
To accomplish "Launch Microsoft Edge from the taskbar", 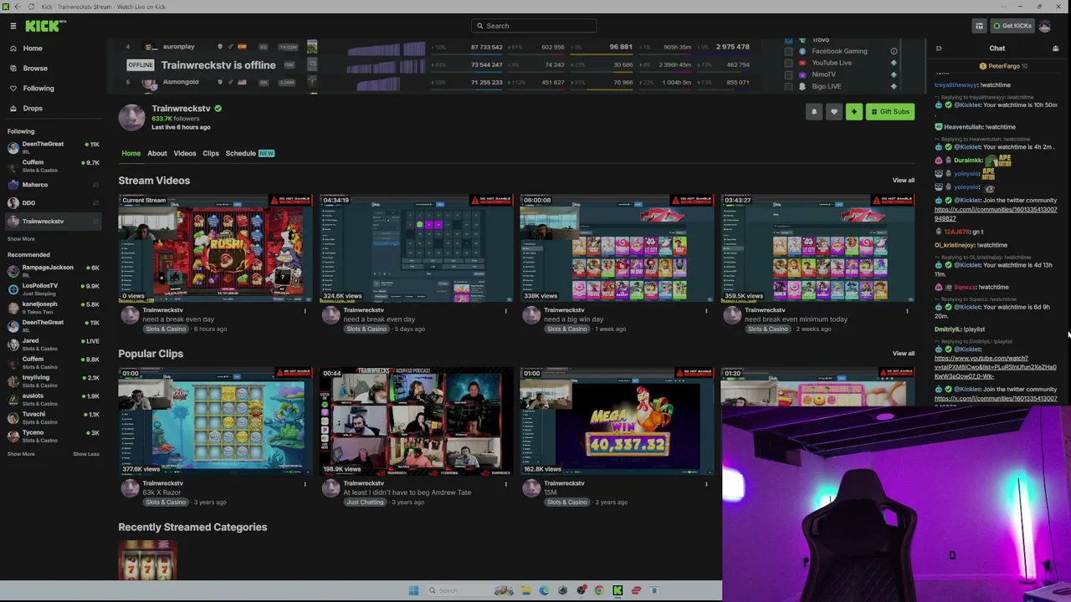I will (544, 590).
